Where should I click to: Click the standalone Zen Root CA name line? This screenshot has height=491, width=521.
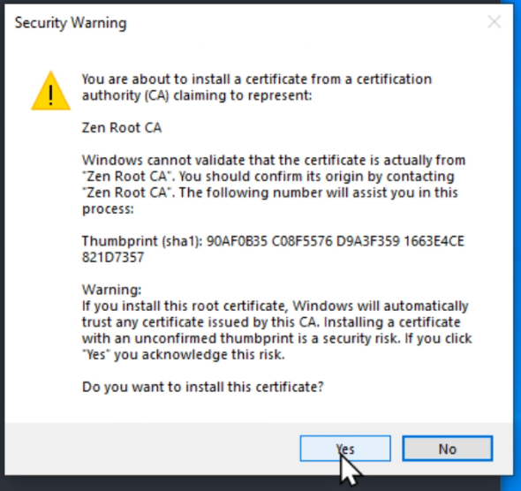point(122,127)
